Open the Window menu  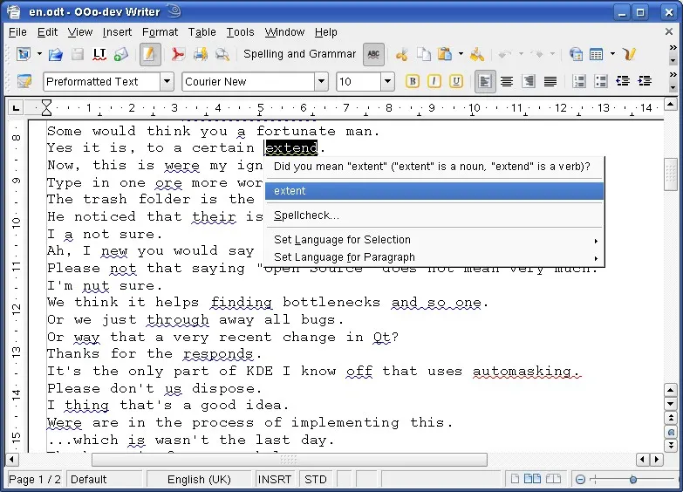284,32
